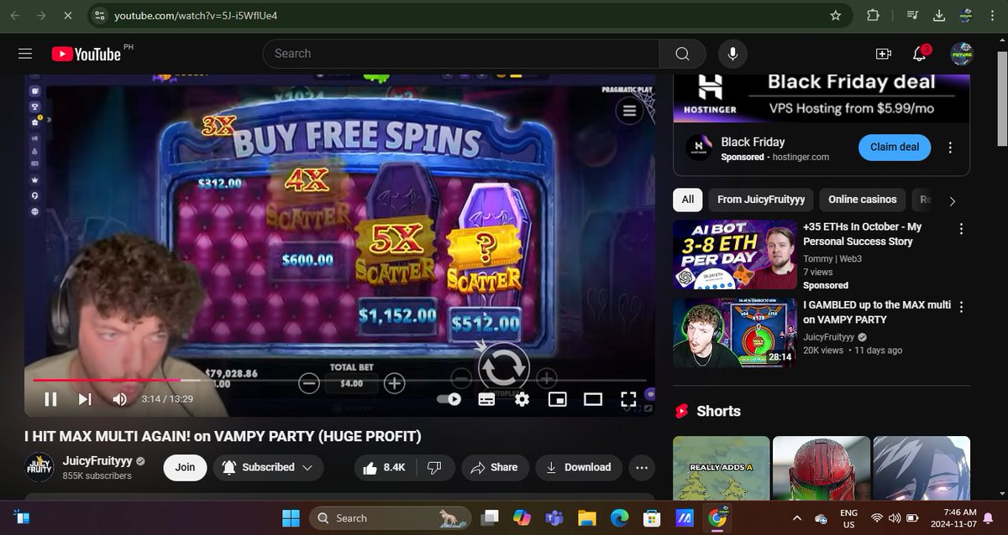The image size is (1008, 535).
Task: Open the VAMPY PARTY recommended video thumbnail
Action: click(735, 333)
